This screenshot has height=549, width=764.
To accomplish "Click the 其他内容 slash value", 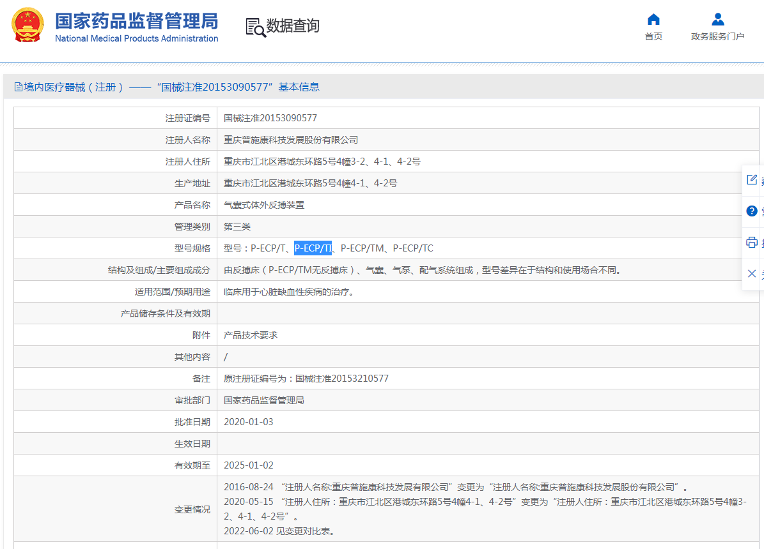I will click(x=226, y=357).
